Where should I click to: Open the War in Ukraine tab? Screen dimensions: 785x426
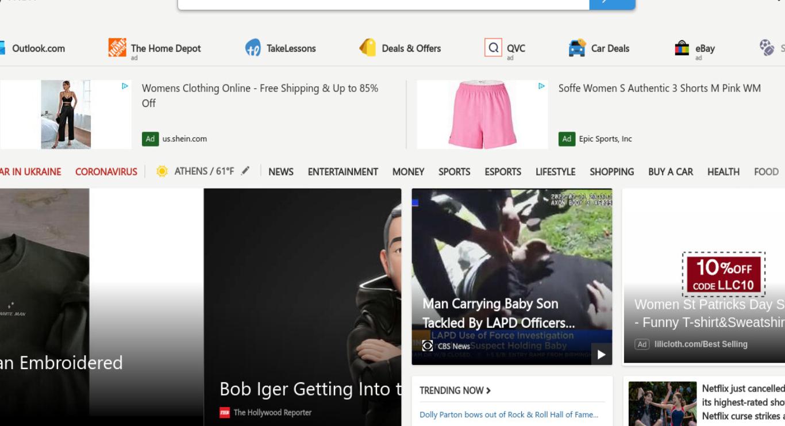point(30,171)
